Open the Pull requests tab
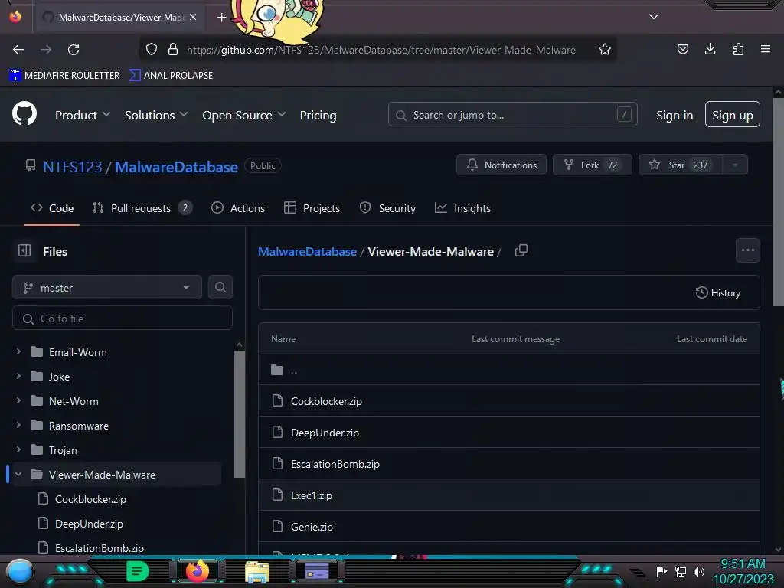 click(x=142, y=208)
